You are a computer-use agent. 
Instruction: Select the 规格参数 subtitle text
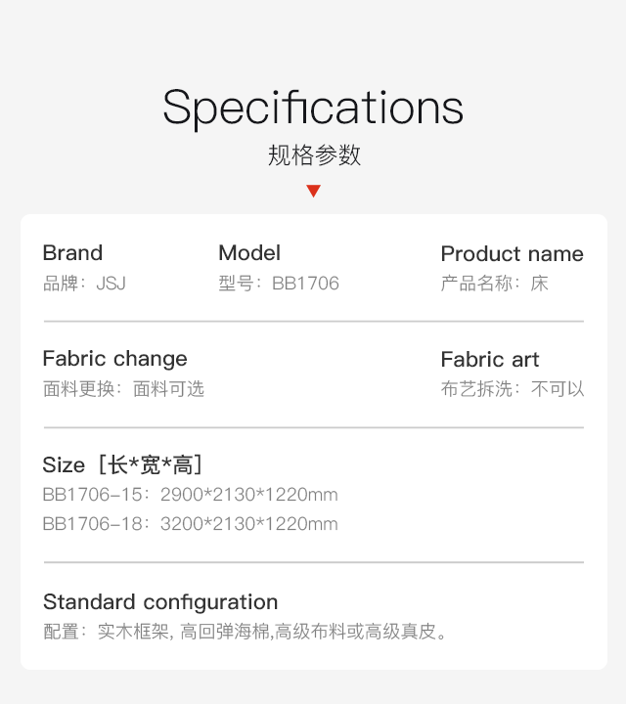[314, 155]
